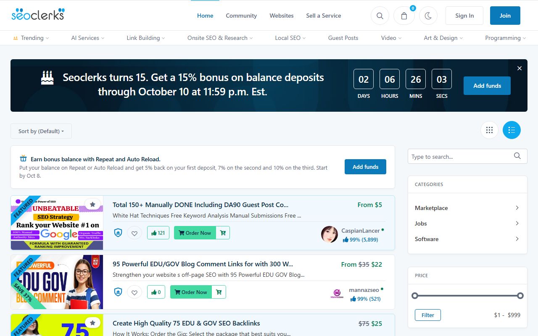The height and width of the screenshot is (336, 538).
Task: Open the Sort by (Default) dropdown
Action: tap(41, 131)
